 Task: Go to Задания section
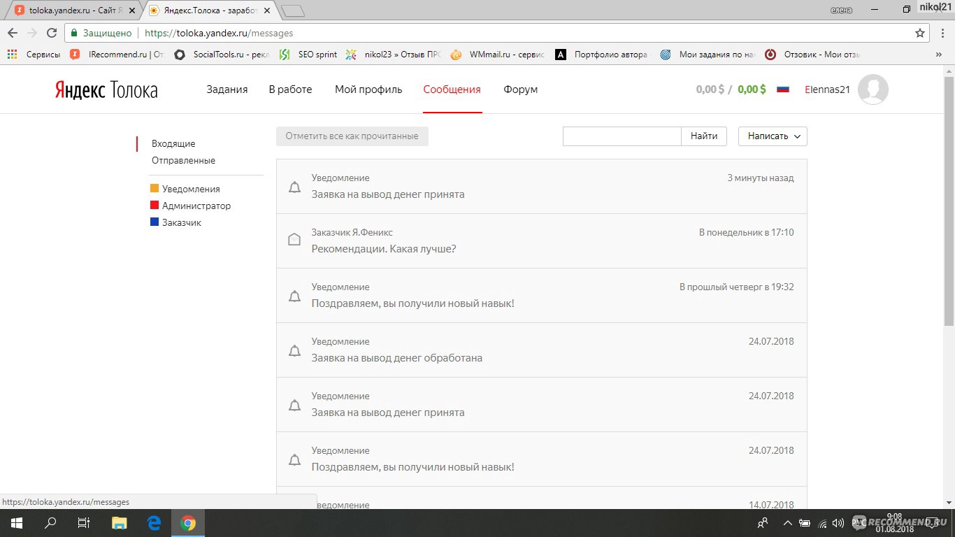pyautogui.click(x=227, y=89)
